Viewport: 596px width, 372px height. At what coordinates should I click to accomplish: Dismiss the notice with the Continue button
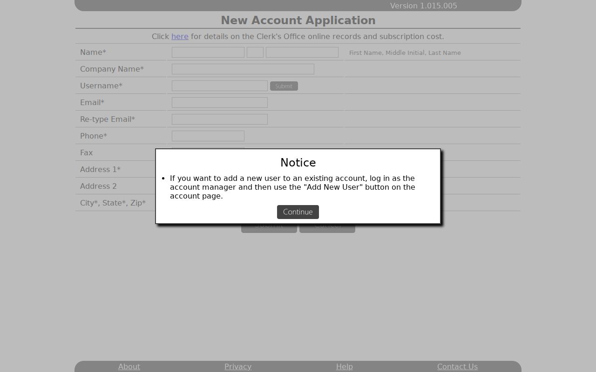click(x=298, y=212)
